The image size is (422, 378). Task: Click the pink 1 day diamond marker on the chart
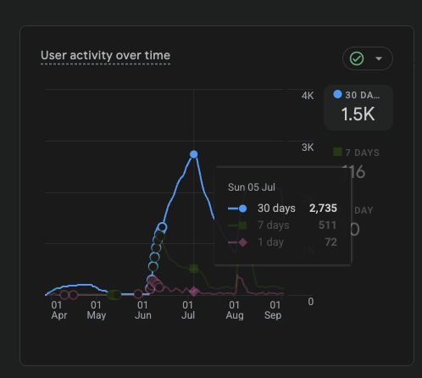pyautogui.click(x=194, y=292)
